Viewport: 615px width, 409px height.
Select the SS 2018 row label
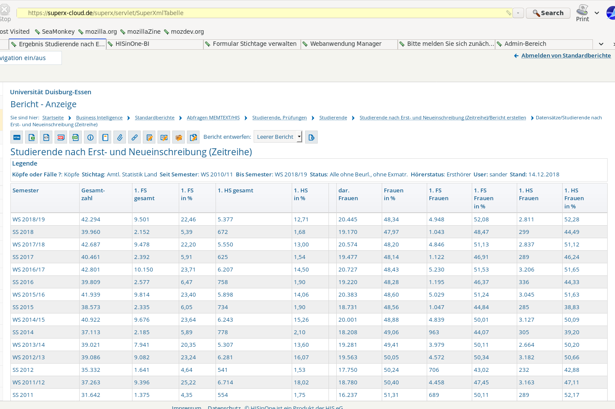(x=23, y=232)
